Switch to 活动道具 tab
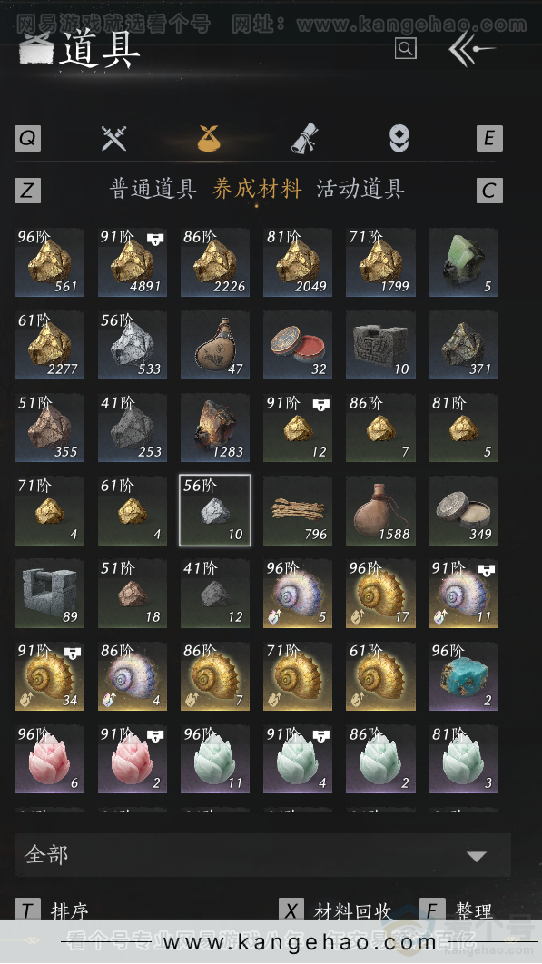542x964 pixels. (360, 189)
